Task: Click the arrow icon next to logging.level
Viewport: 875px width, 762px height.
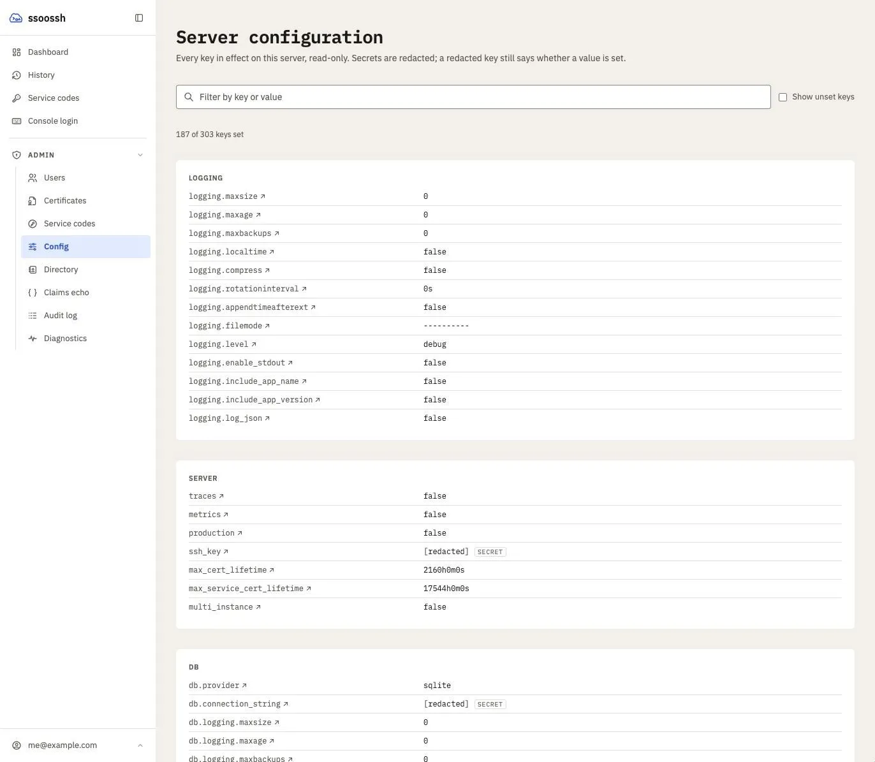Action: [254, 344]
